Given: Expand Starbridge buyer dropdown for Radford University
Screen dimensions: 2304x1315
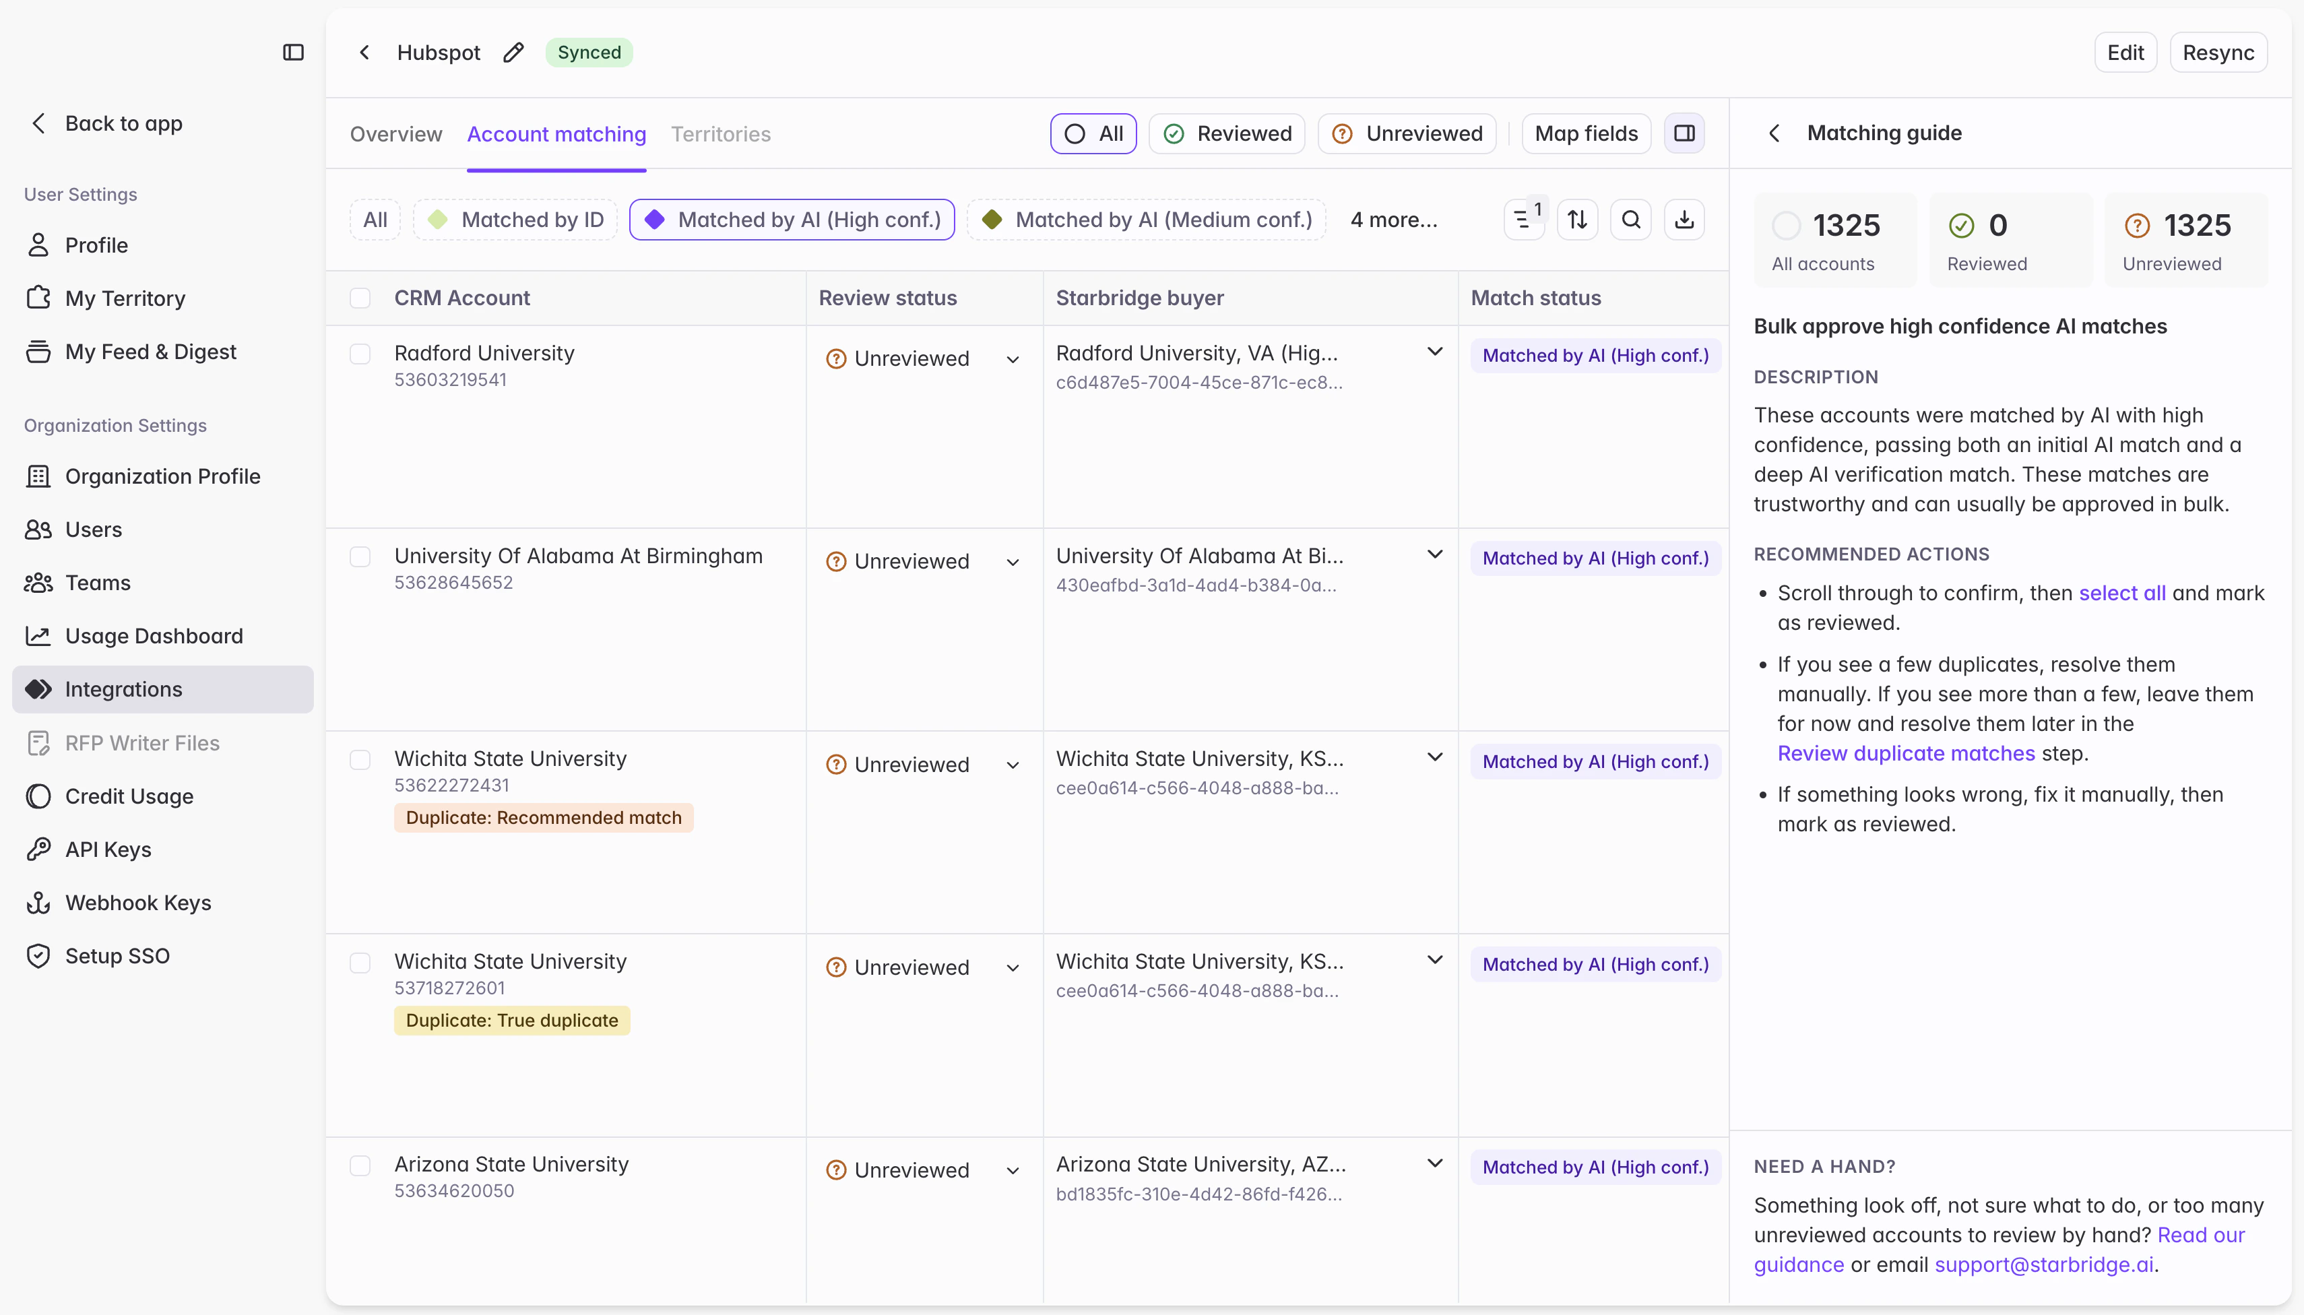Looking at the screenshot, I should (x=1435, y=352).
